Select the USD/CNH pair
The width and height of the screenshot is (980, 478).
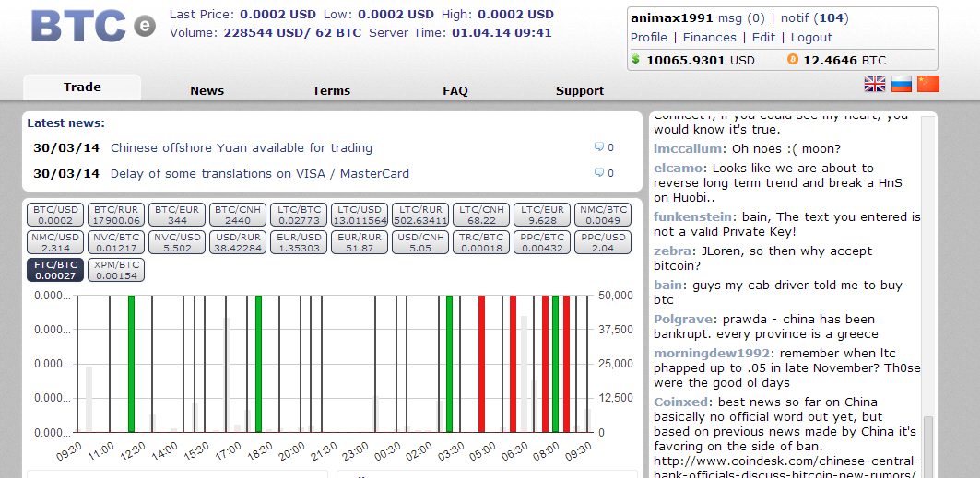coord(420,242)
